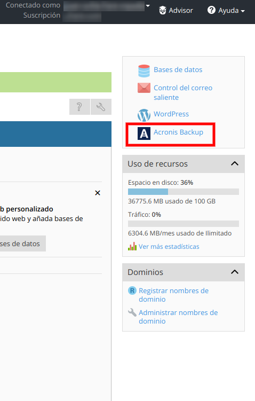
Task: Click the Control del correo saliente link
Action: (x=183, y=92)
